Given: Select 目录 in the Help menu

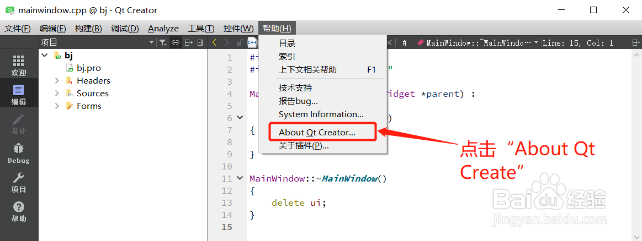Looking at the screenshot, I should [322, 43].
